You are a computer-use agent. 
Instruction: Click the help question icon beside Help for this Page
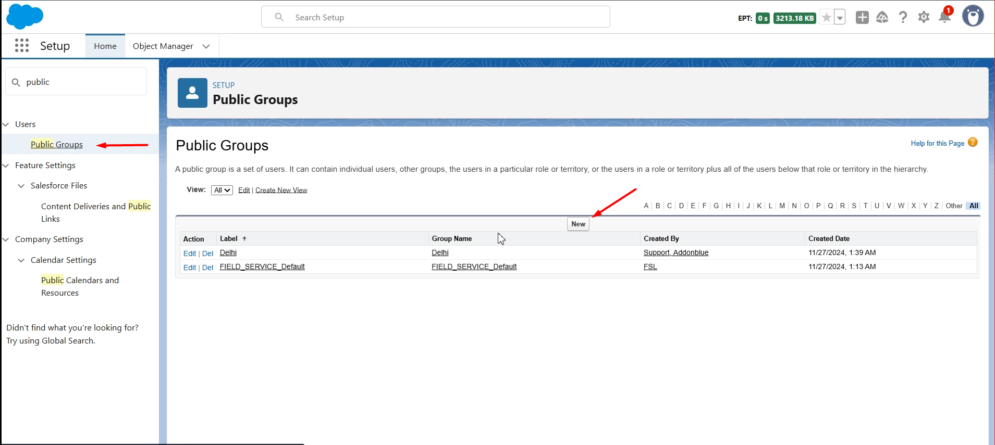click(973, 142)
